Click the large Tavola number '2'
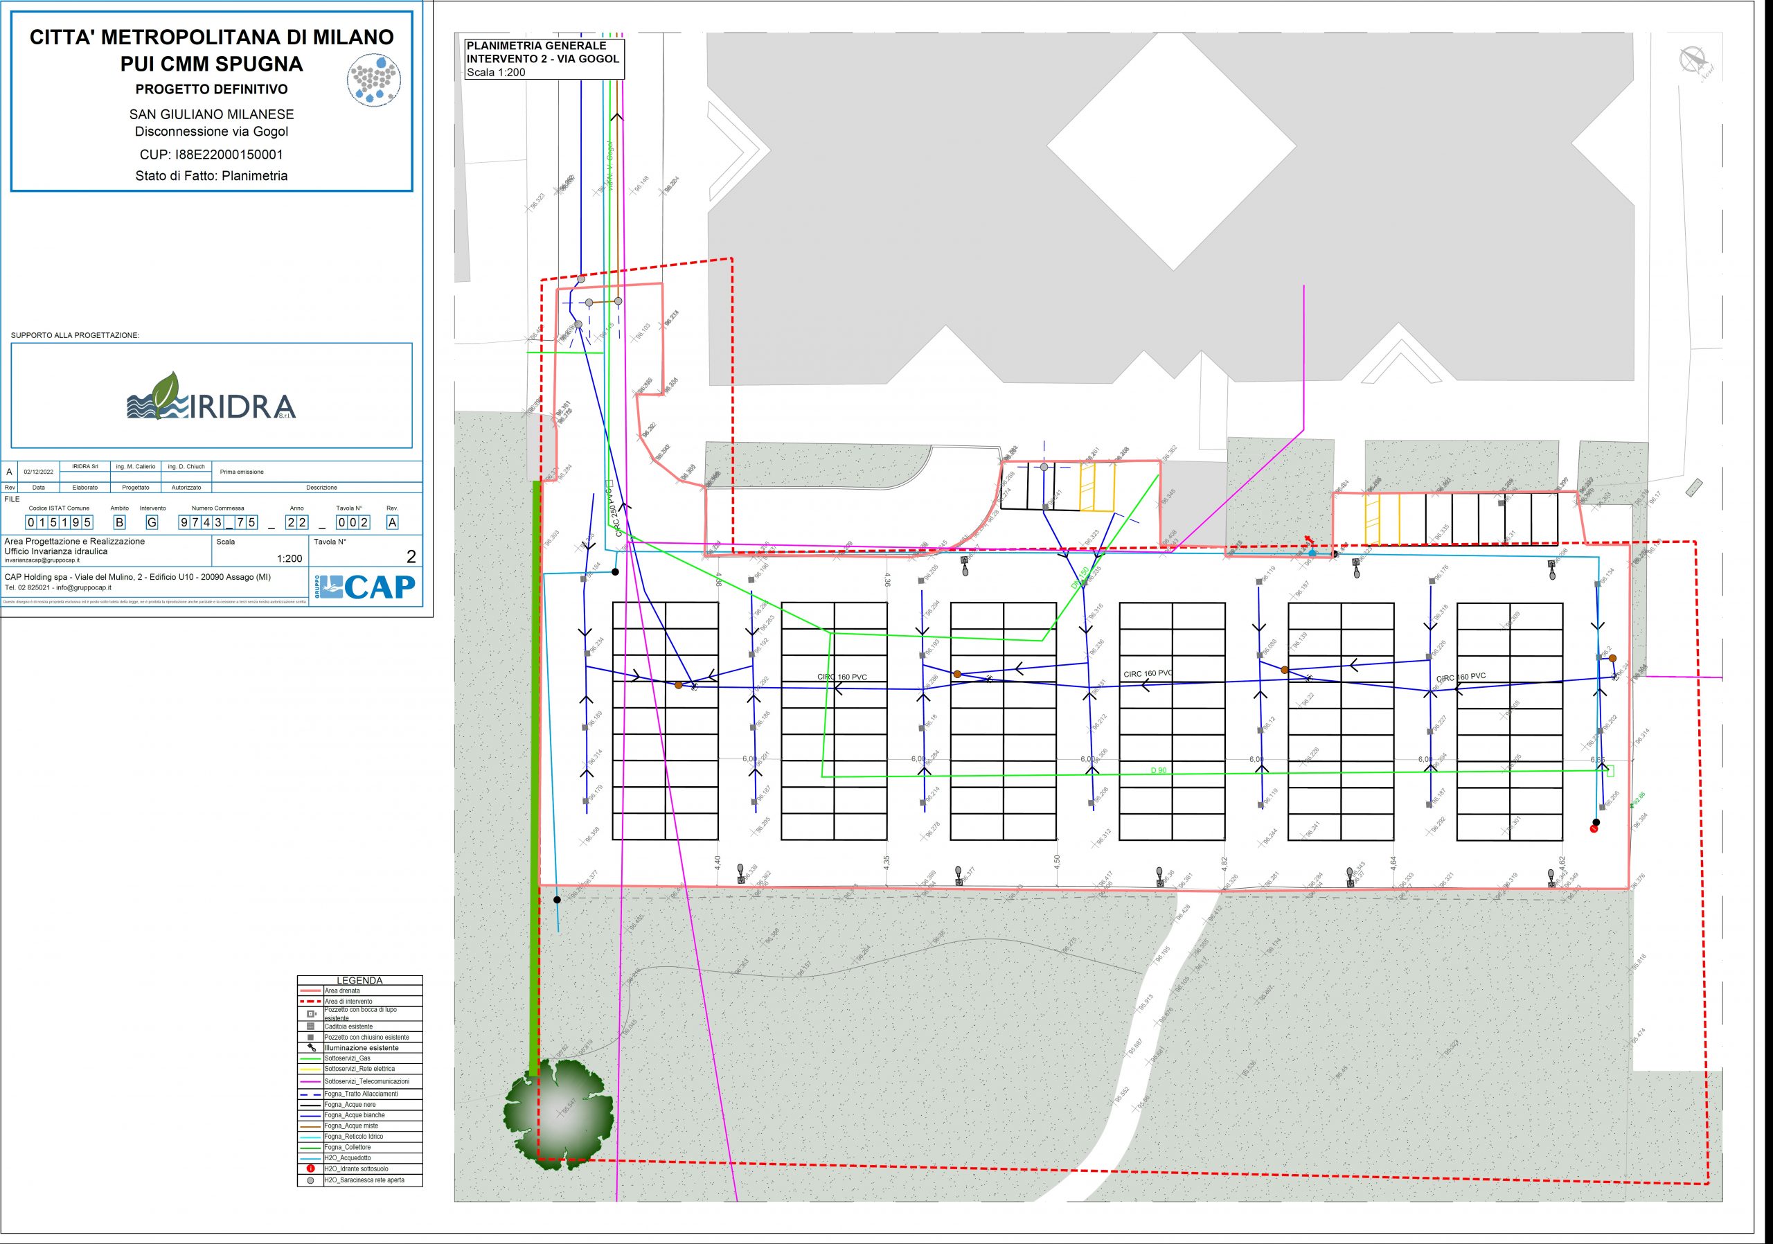This screenshot has height=1244, width=1773. point(411,557)
